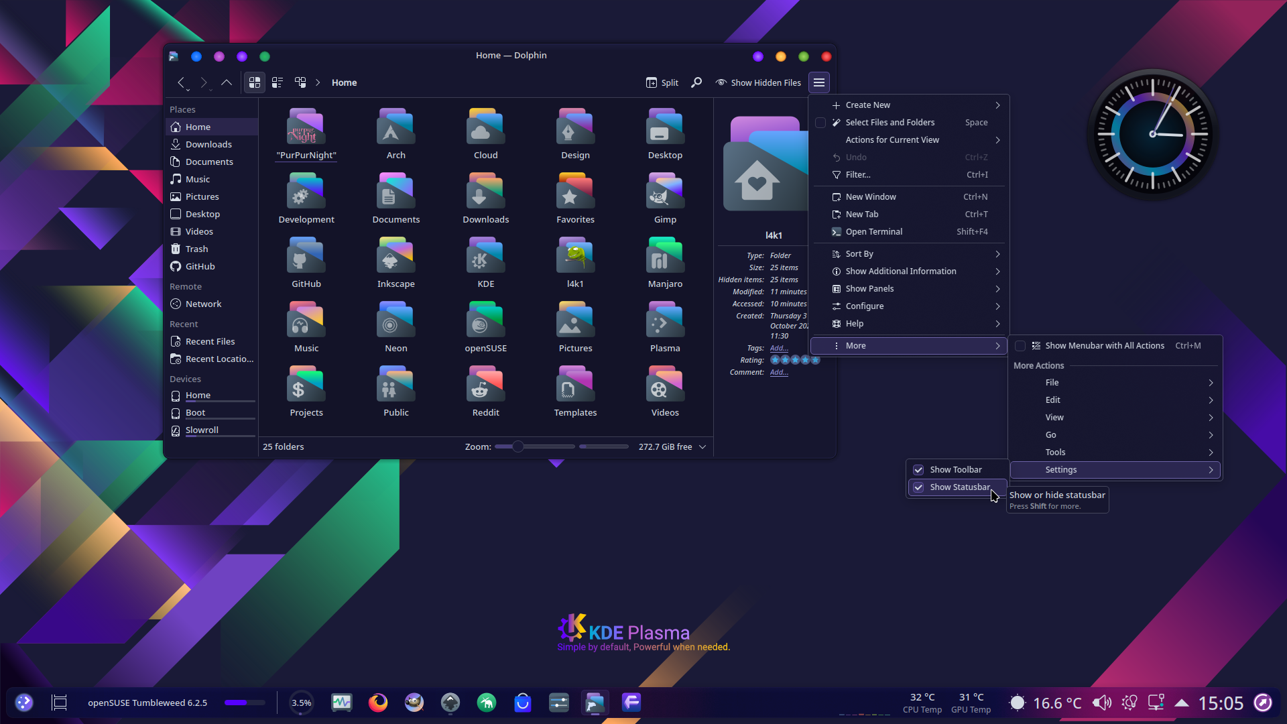Choose New Tab menu entry
The height and width of the screenshot is (724, 1287).
(910, 215)
